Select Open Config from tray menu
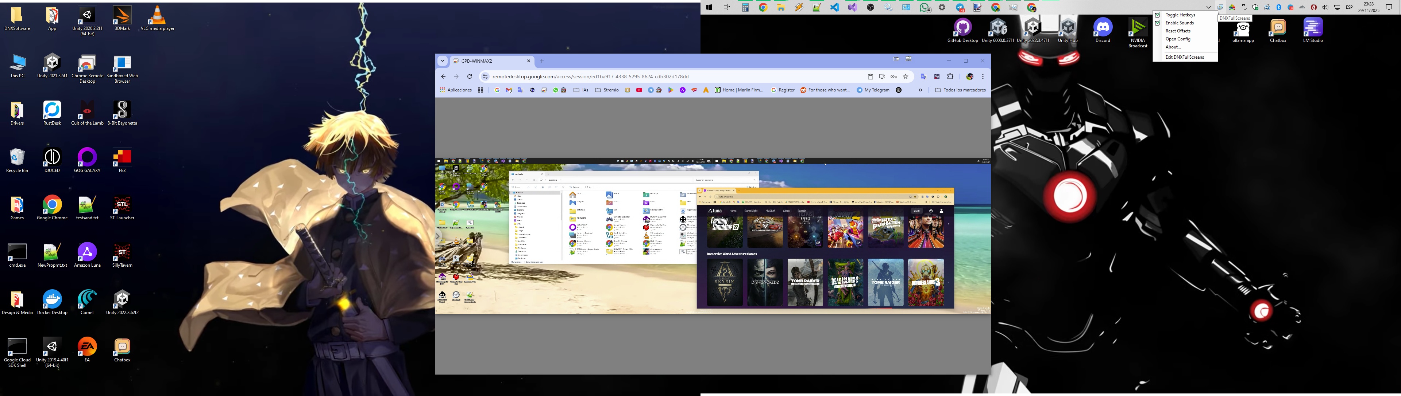This screenshot has height=396, width=1401. [1177, 39]
